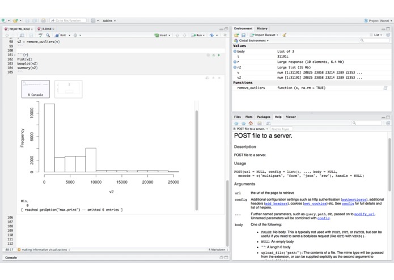
Task: Load workspace with folder icon in Environment pane
Action: 236,35
